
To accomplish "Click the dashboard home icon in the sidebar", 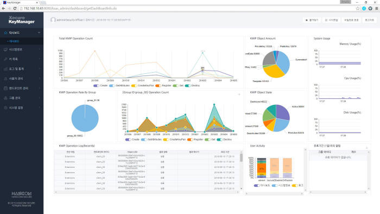I will pyautogui.click(x=5, y=33).
